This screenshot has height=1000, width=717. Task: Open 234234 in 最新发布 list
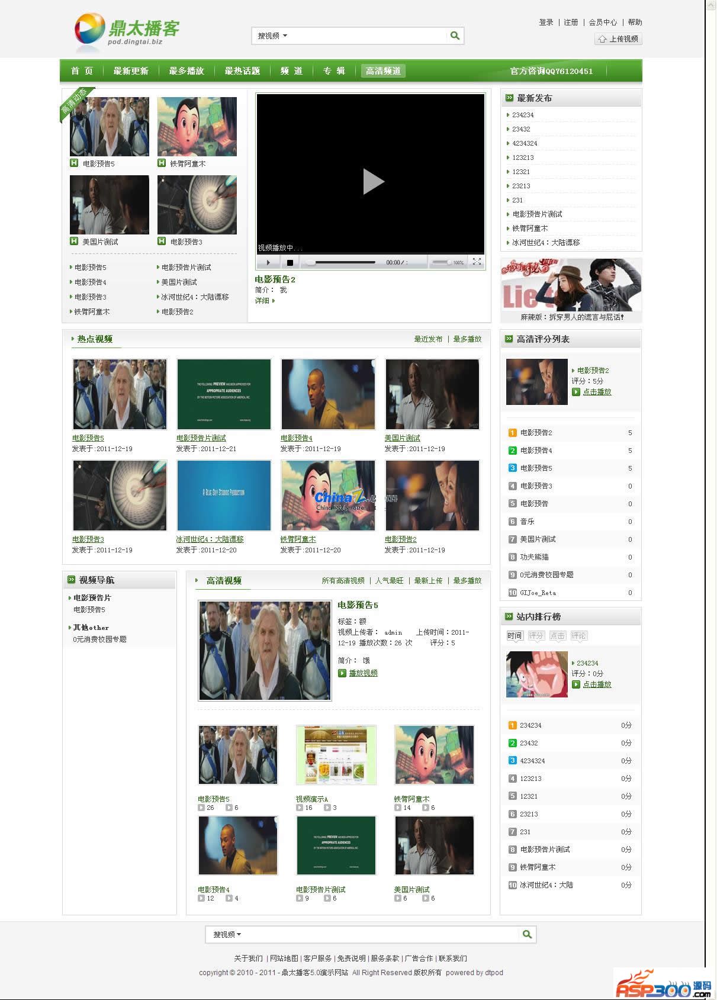click(523, 115)
